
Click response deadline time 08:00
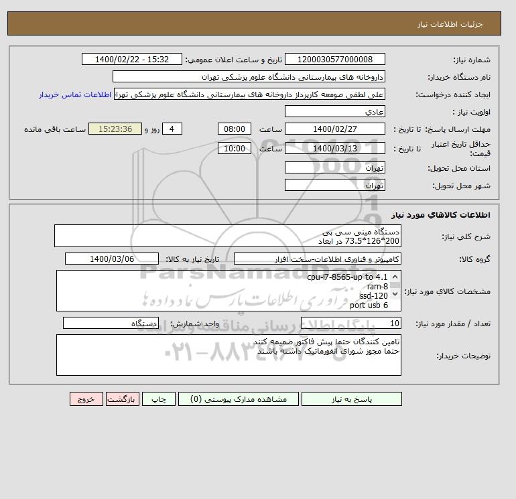tap(235, 129)
